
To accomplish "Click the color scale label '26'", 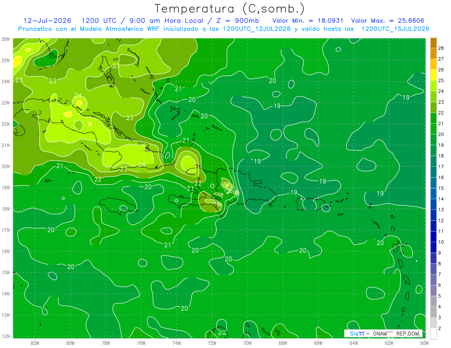I will click(x=441, y=70).
